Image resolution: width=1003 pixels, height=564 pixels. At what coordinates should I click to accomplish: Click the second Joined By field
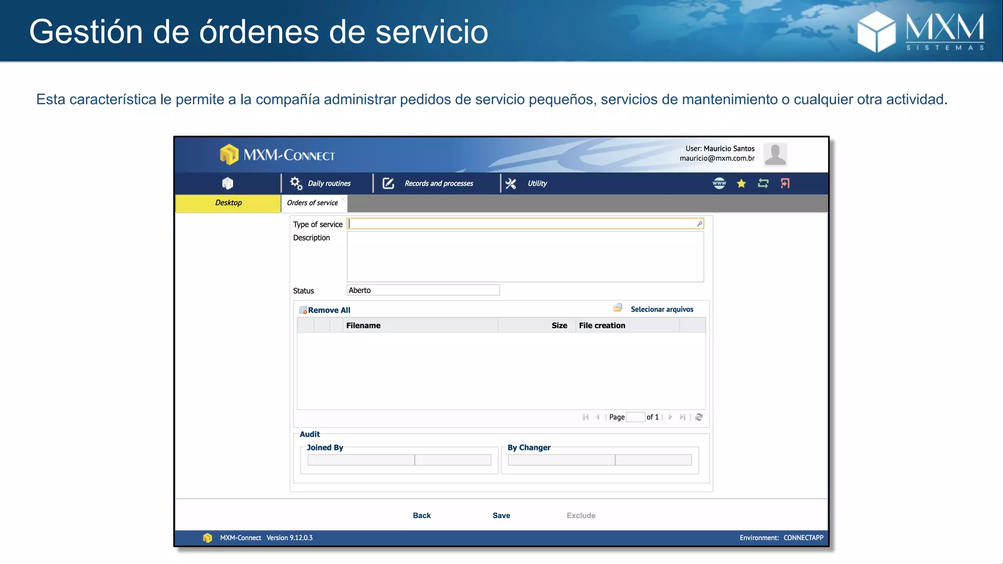click(x=453, y=460)
